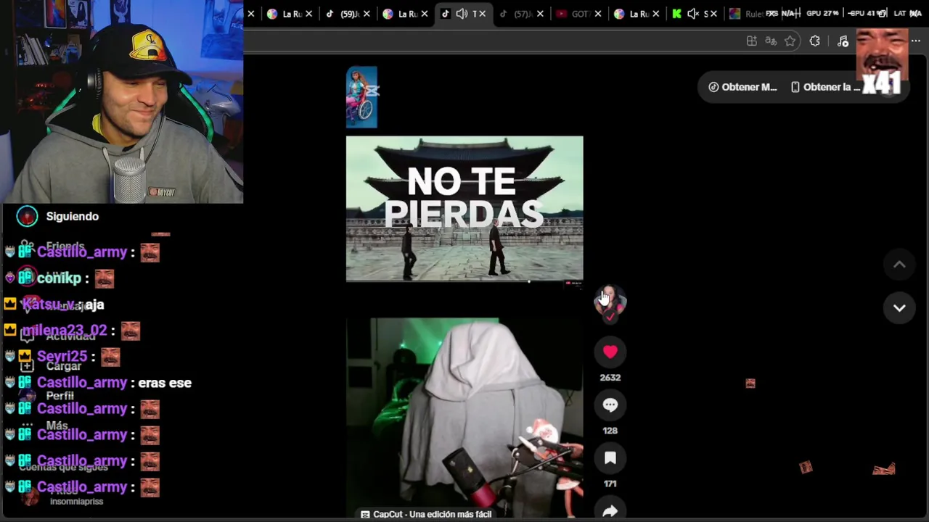Add this page to favorites with the star icon
The height and width of the screenshot is (522, 929).
(790, 41)
